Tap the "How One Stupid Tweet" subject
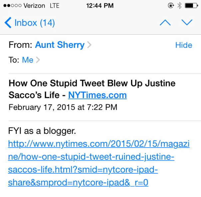201x197 pixels. click(92, 83)
